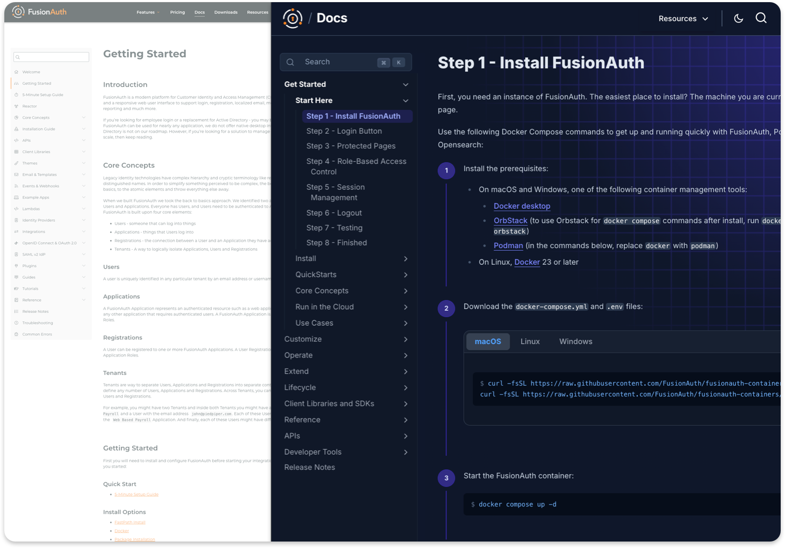Viewport: 785px width, 548px height.
Task: Expand the Developer Tools section chevron
Action: pos(405,452)
